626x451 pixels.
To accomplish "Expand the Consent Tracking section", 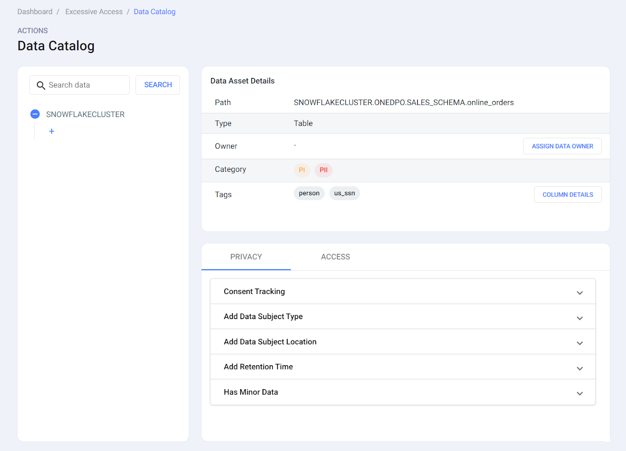I will [x=579, y=293].
